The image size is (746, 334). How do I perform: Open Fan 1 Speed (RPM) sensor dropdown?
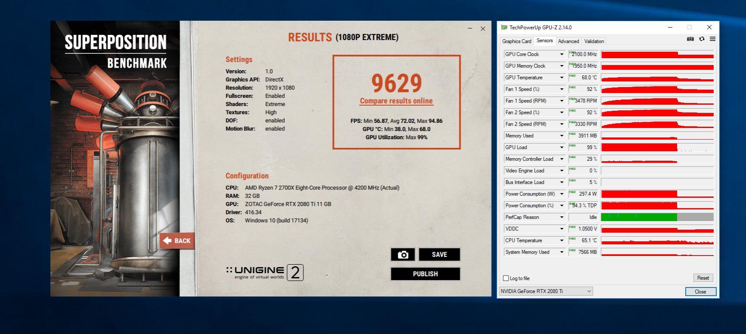pyautogui.click(x=562, y=101)
